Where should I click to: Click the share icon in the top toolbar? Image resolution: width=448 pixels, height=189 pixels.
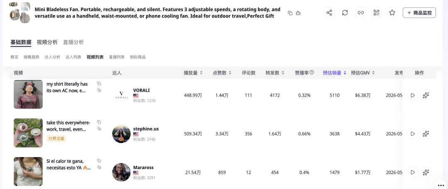click(329, 12)
